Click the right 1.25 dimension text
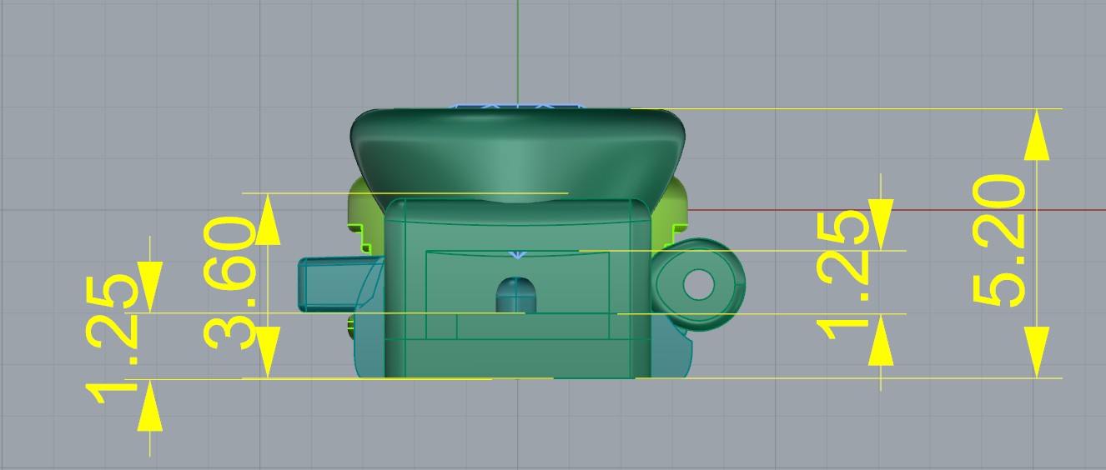 [x=849, y=276]
